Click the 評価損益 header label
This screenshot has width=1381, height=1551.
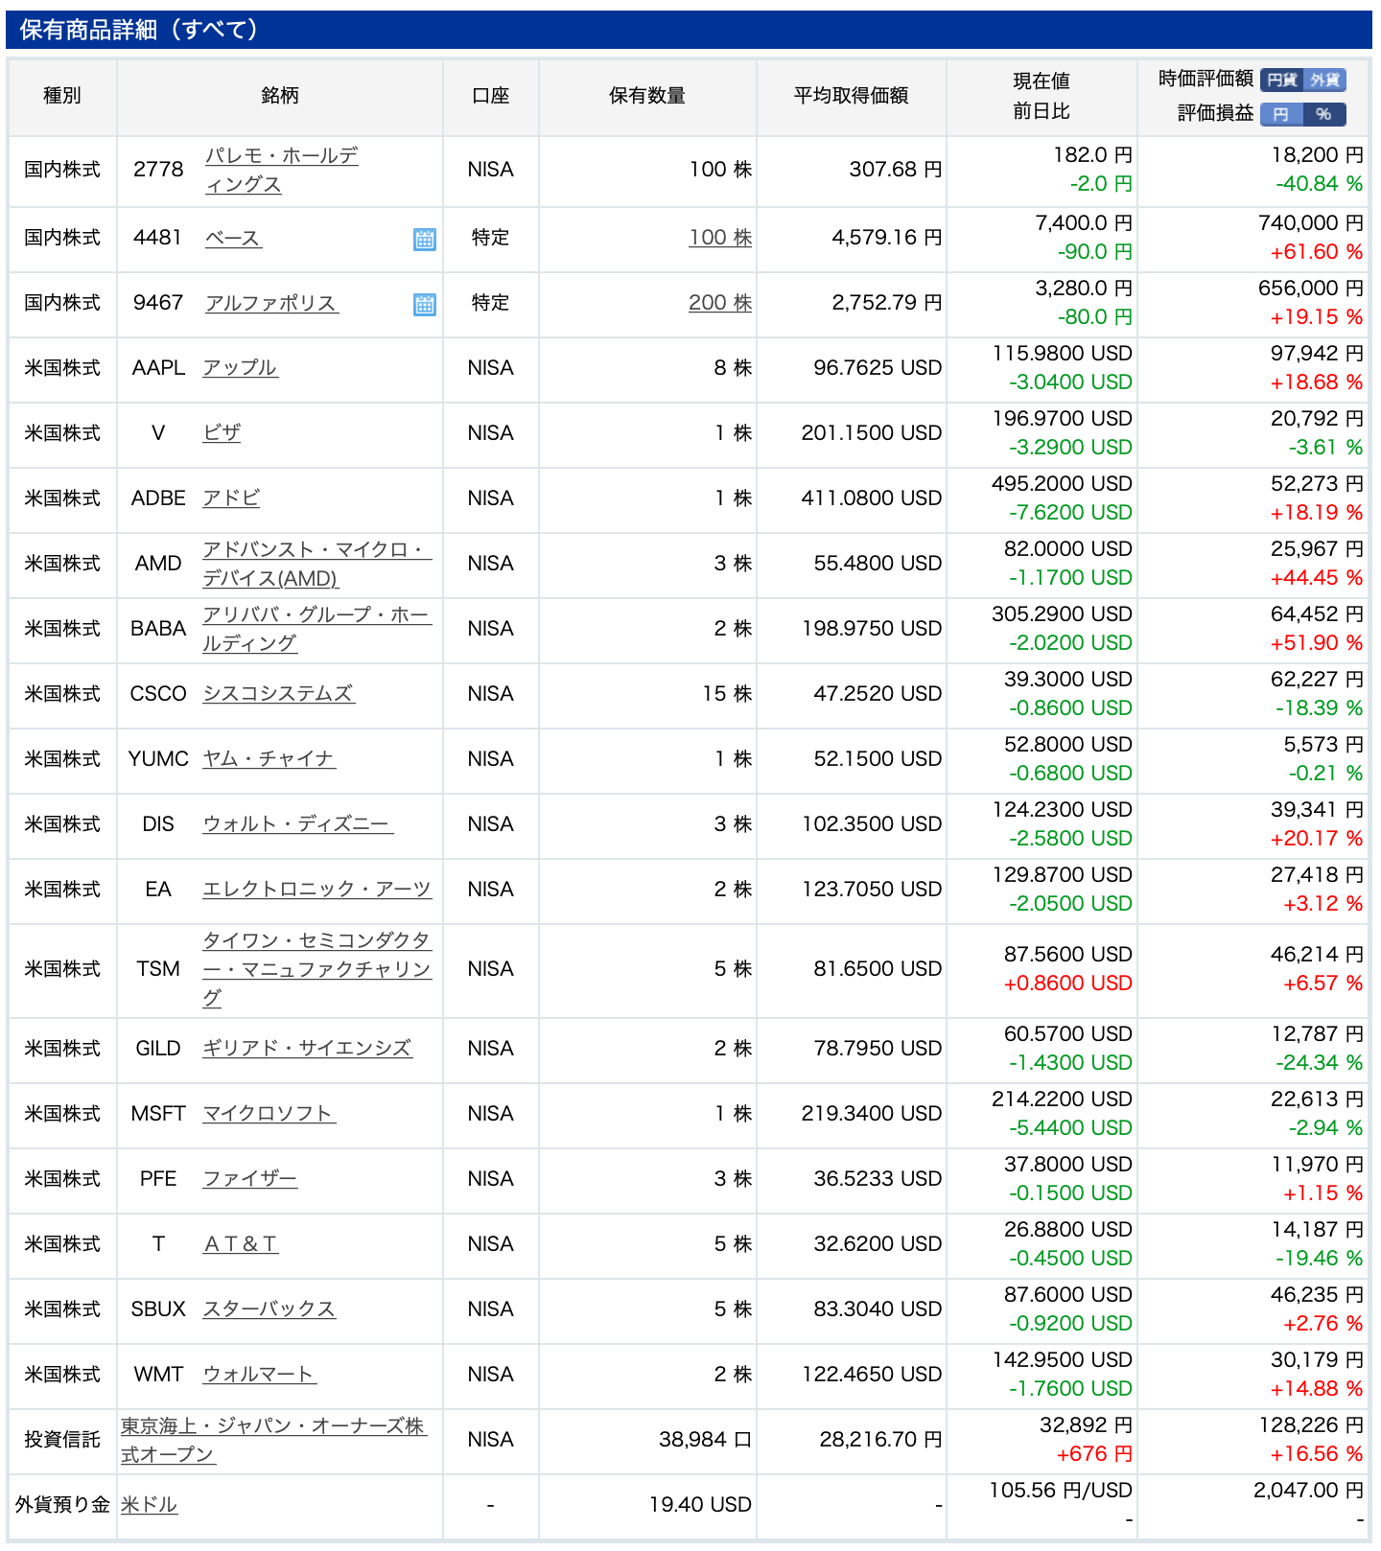(1216, 114)
